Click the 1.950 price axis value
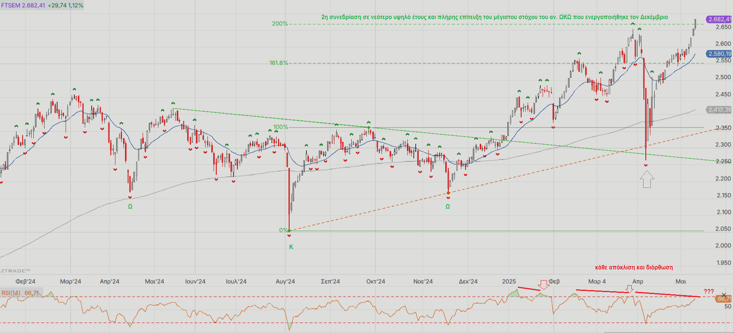The height and width of the screenshot is (333, 734). (723, 263)
